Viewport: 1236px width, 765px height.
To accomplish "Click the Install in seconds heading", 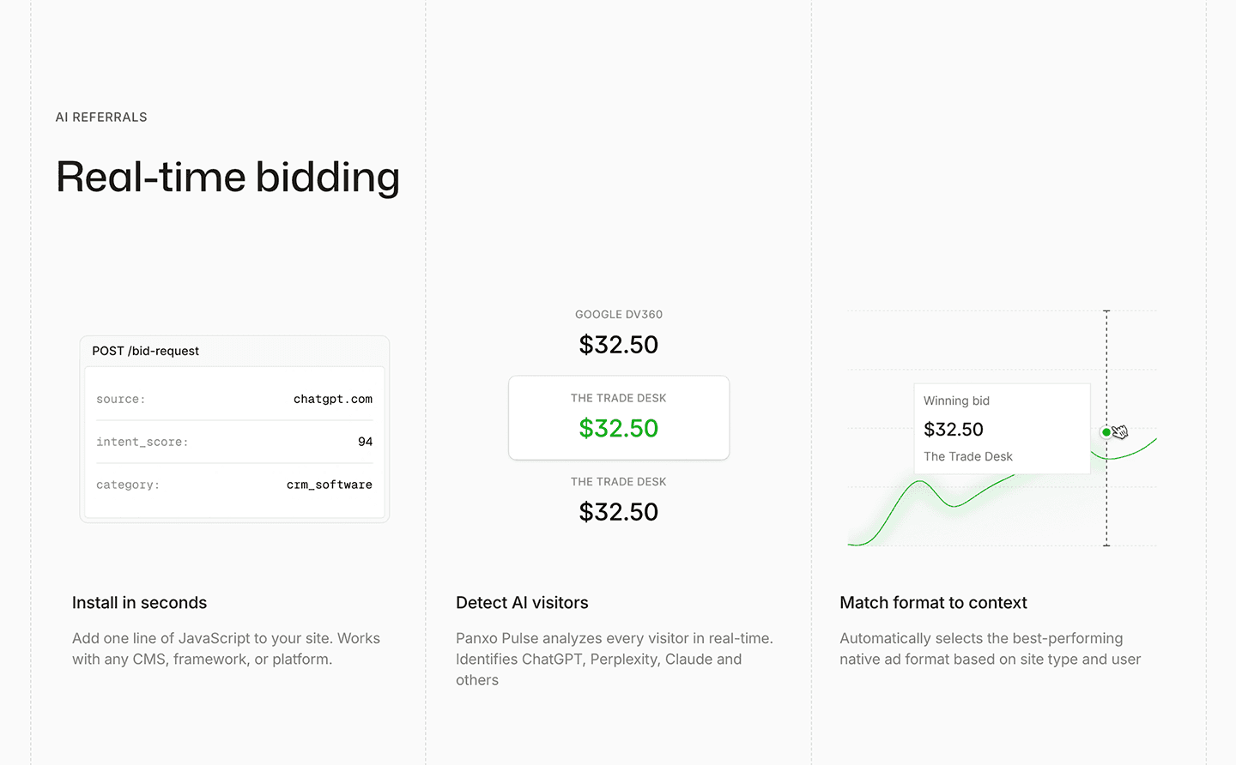I will 140,603.
